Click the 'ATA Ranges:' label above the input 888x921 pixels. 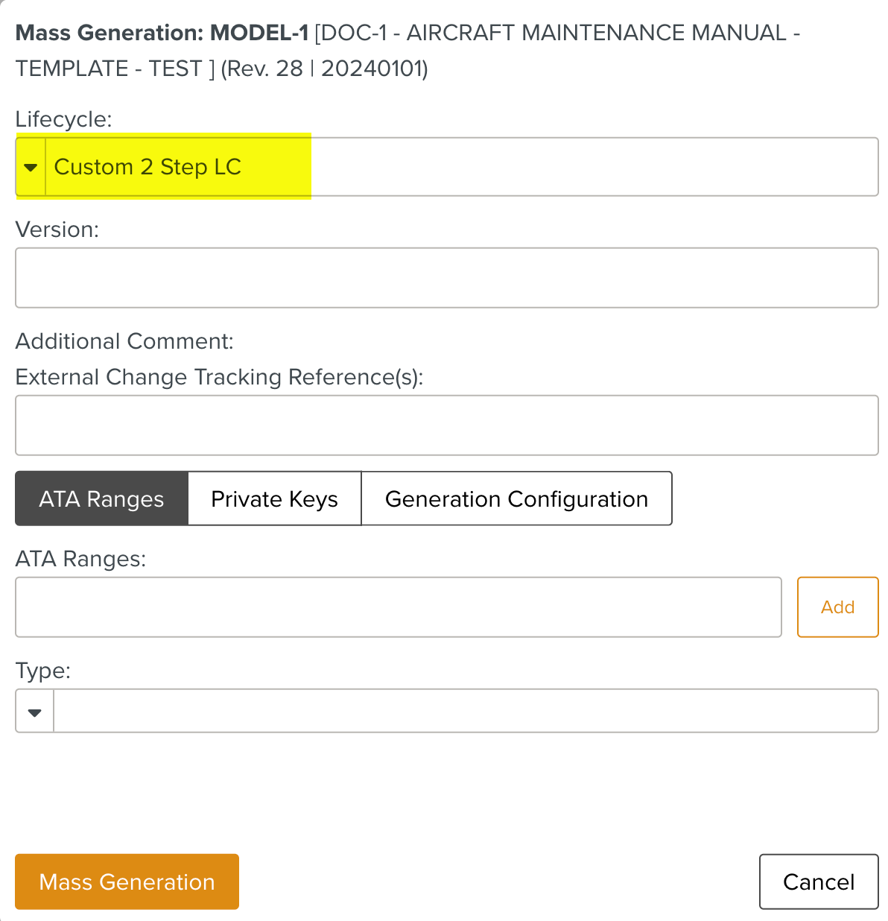tap(80, 559)
